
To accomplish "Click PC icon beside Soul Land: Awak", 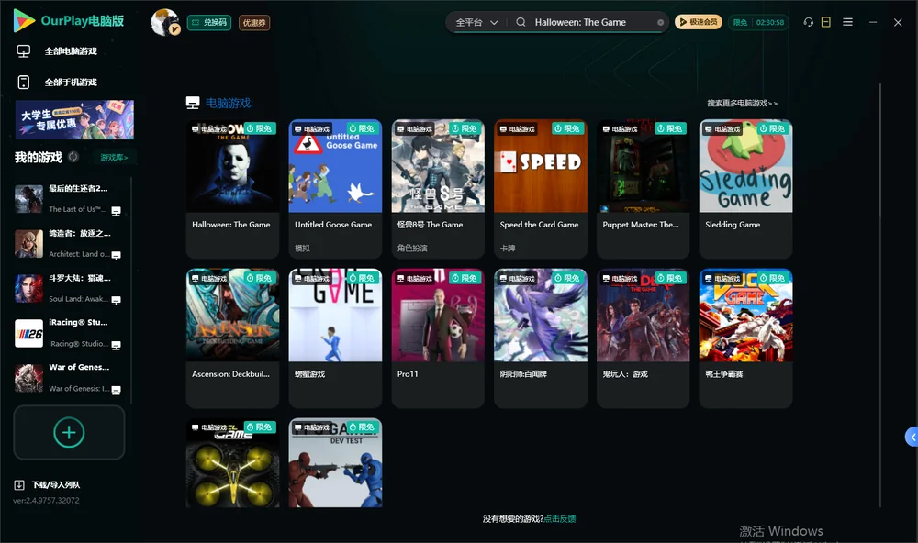I will pyautogui.click(x=116, y=301).
